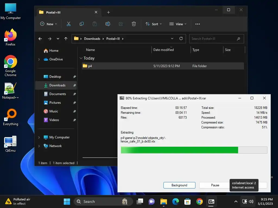
Task: Click the Copy icon in Explorer toolbar
Action: pyautogui.click(x=81, y=24)
